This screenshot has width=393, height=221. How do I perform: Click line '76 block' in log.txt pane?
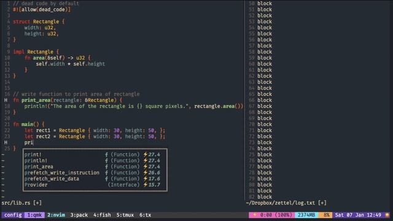[x=260, y=161]
